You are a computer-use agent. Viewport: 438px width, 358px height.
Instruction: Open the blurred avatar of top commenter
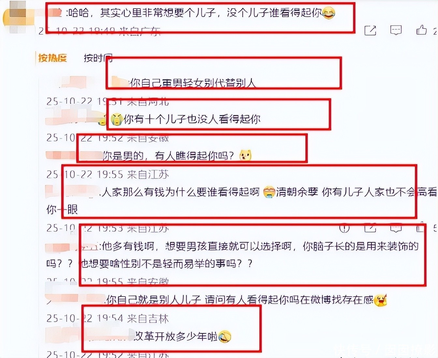[16, 17]
